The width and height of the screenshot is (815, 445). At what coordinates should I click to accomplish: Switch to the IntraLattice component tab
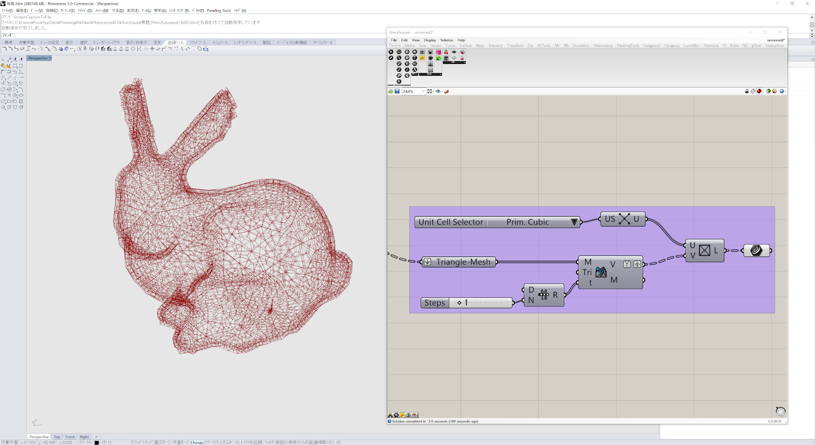click(774, 46)
